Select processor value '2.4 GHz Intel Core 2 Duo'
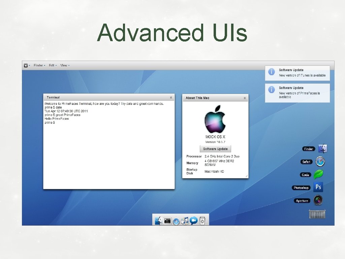 tap(222, 156)
